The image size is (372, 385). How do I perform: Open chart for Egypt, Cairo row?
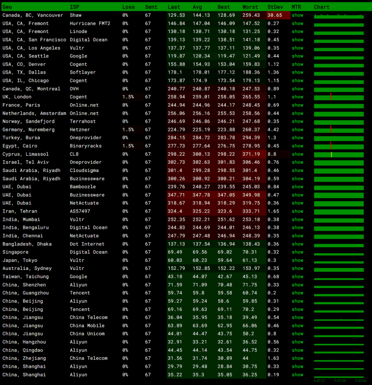click(339, 146)
